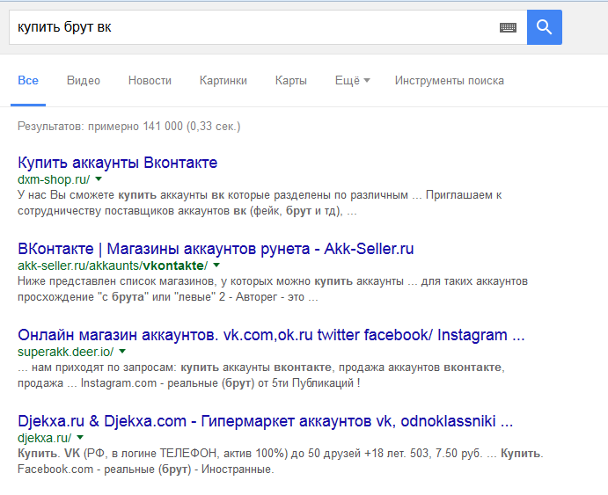This screenshot has width=608, height=495.
Task: Open the Купить аккаунты Вконтакте result
Action: [118, 163]
